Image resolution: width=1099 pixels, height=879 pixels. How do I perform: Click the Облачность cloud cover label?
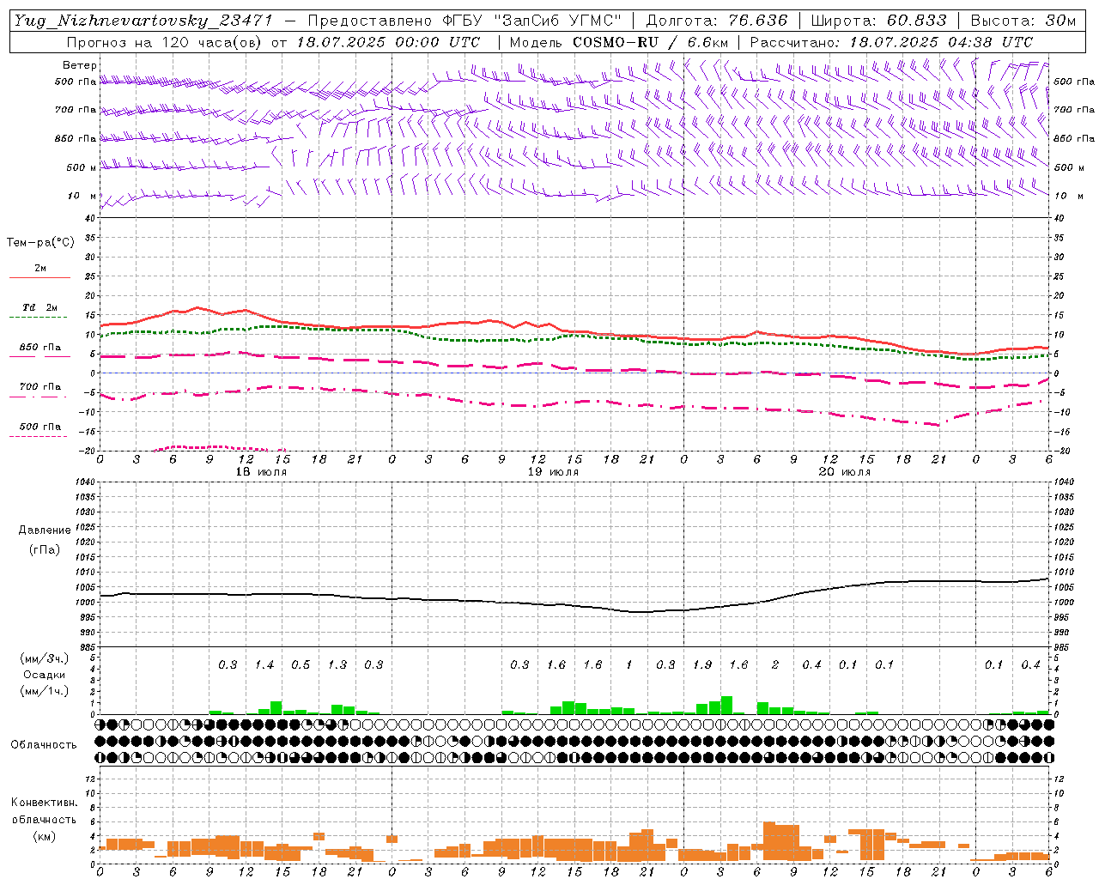pyautogui.click(x=44, y=744)
